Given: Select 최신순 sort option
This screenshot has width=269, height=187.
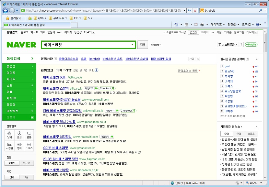Looking at the screenshot, I should point(27,163).
